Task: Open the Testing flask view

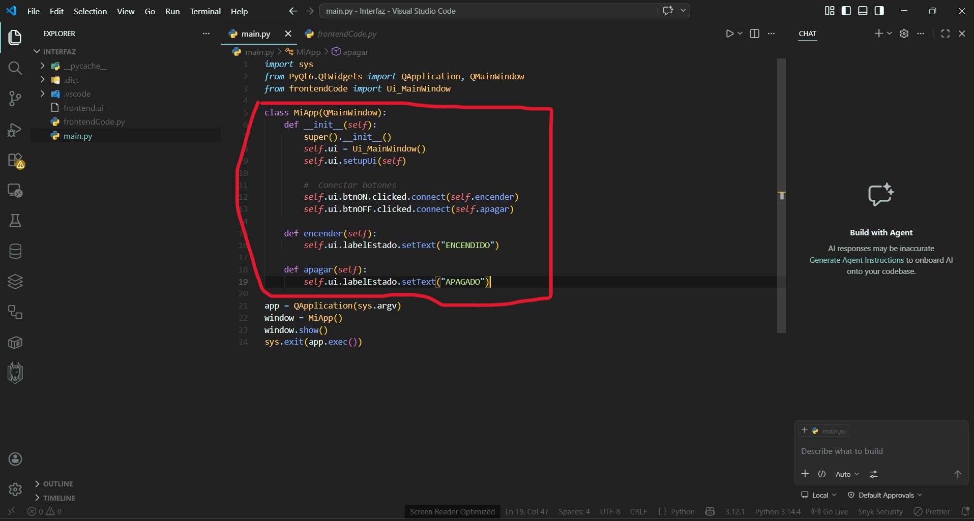Action: coord(15,221)
